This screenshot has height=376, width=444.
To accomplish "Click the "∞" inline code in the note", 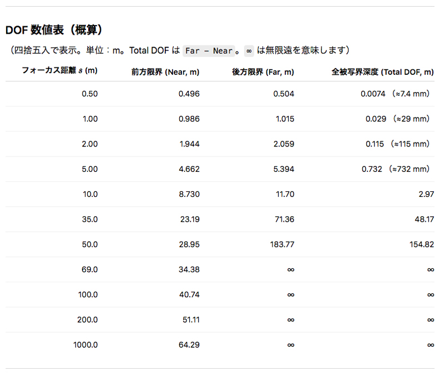I will [x=249, y=50].
